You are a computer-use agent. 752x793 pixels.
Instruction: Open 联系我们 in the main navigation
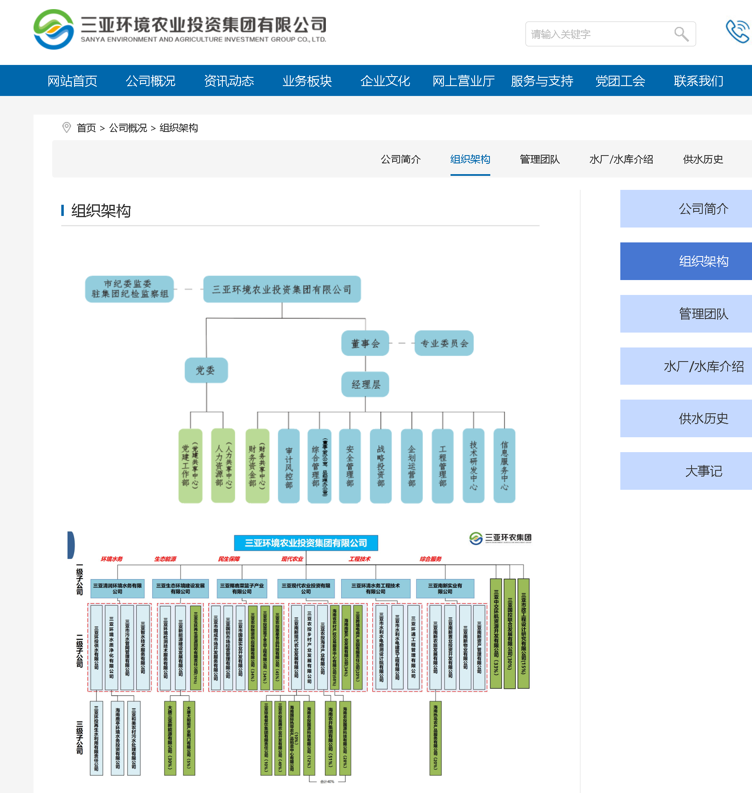(699, 81)
